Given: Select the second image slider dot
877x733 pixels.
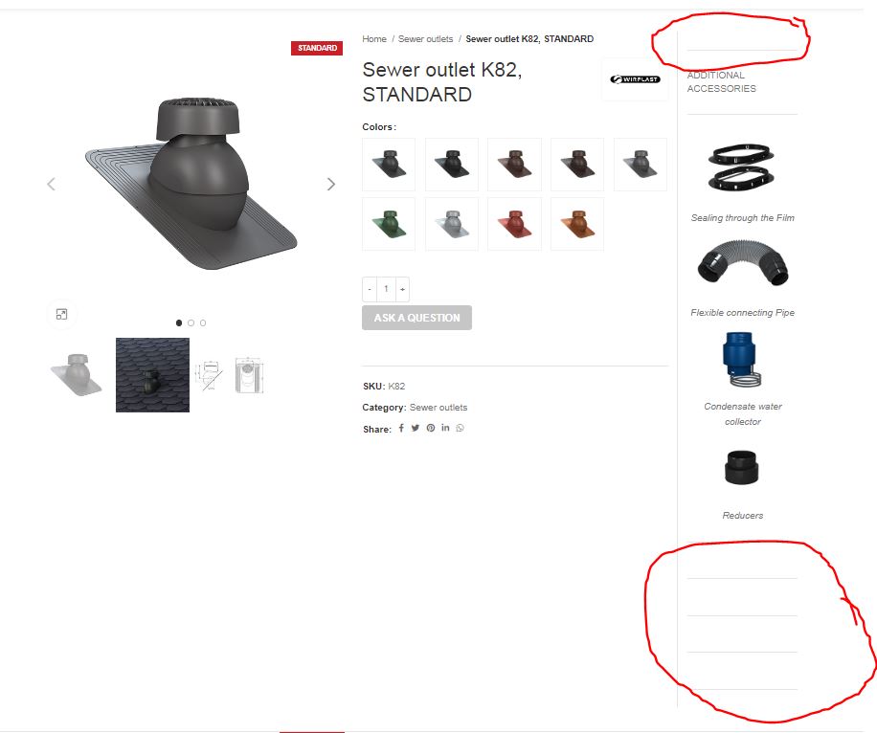Looking at the screenshot, I should click(x=191, y=322).
